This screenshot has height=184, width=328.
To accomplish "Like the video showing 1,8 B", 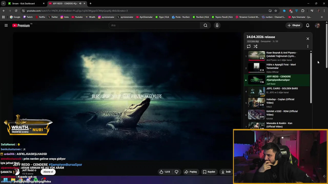I will click(x=165, y=172).
